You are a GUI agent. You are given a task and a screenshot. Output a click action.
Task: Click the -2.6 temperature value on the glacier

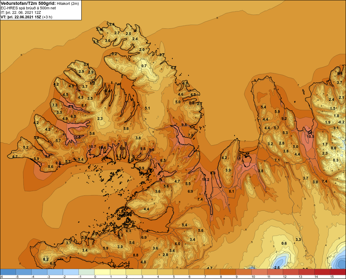tap(276, 268)
